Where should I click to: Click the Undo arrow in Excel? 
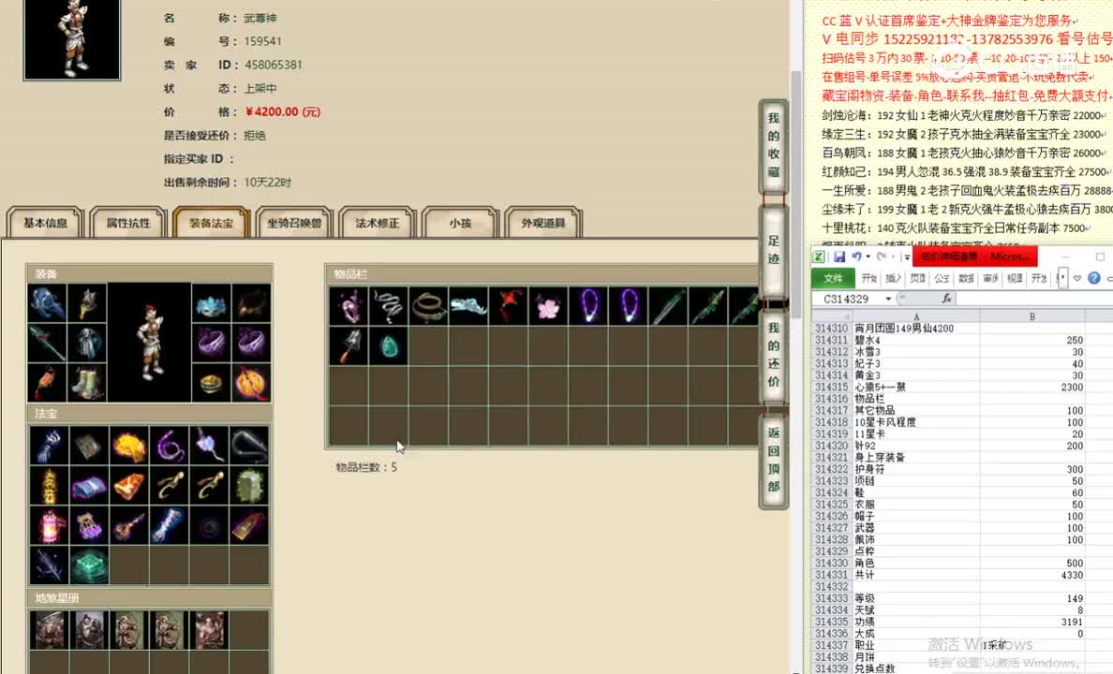(856, 256)
